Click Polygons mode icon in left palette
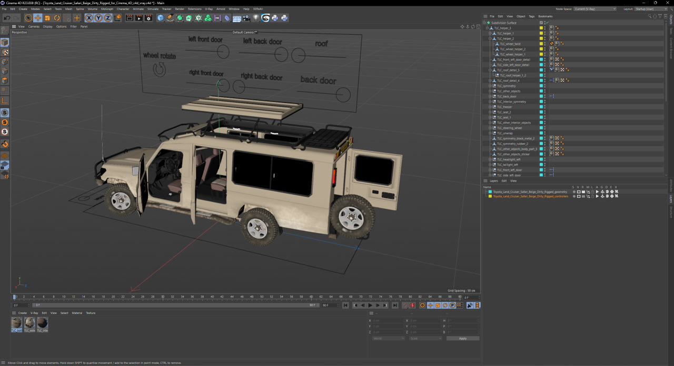Viewport: 674px width, 366px height. click(5, 80)
